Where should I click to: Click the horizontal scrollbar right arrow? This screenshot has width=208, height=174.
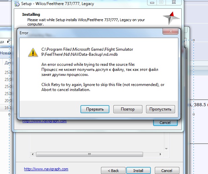coord(161,154)
